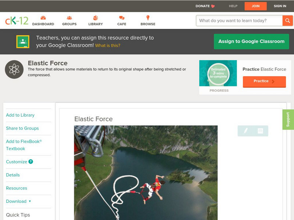Image resolution: width=294 pixels, height=220 pixels.
Task: Select the notes tool icon
Action: [260, 131]
